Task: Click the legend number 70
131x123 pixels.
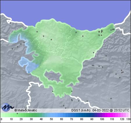Action: pos(72,119)
